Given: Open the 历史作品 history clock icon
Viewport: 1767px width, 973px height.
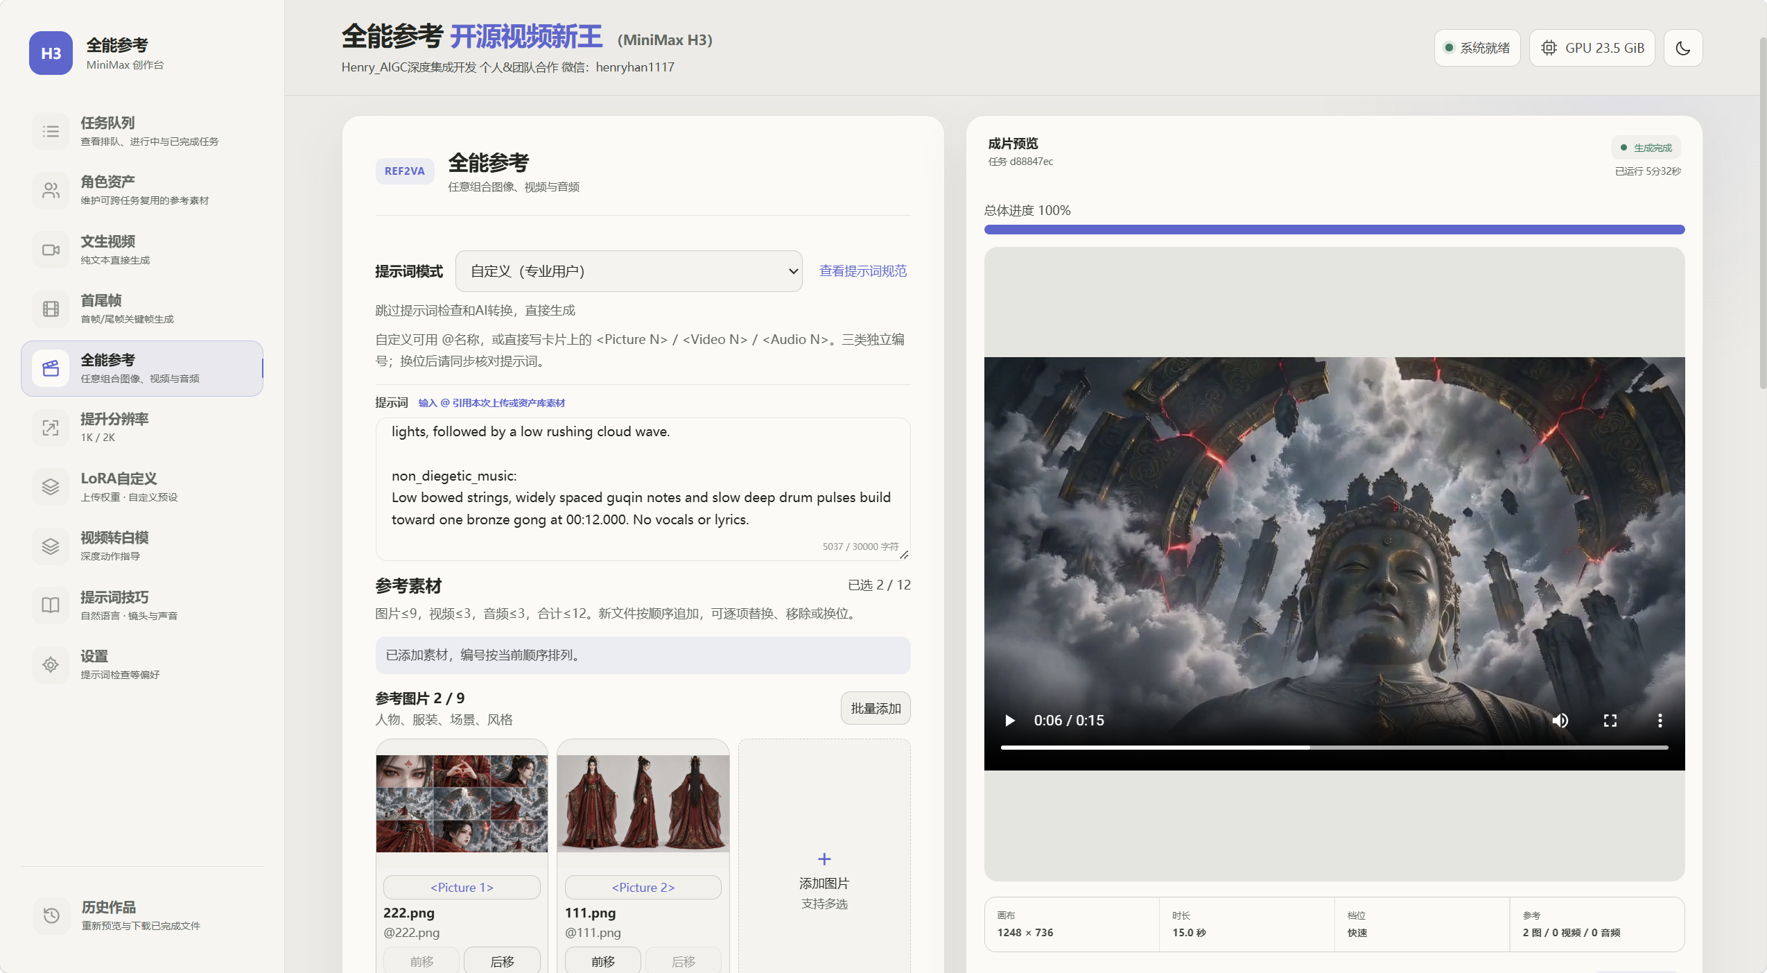Looking at the screenshot, I should 51,915.
